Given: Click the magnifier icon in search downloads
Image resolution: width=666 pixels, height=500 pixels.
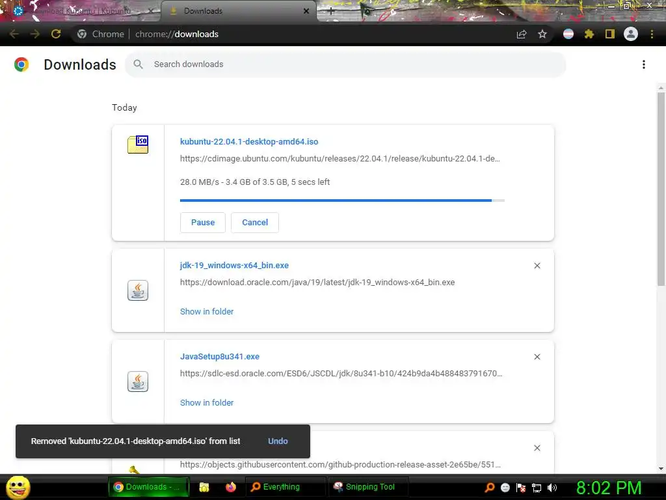Looking at the screenshot, I should (138, 64).
